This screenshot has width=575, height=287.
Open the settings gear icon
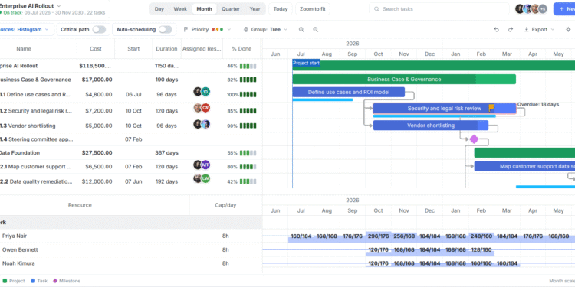pos(568,30)
